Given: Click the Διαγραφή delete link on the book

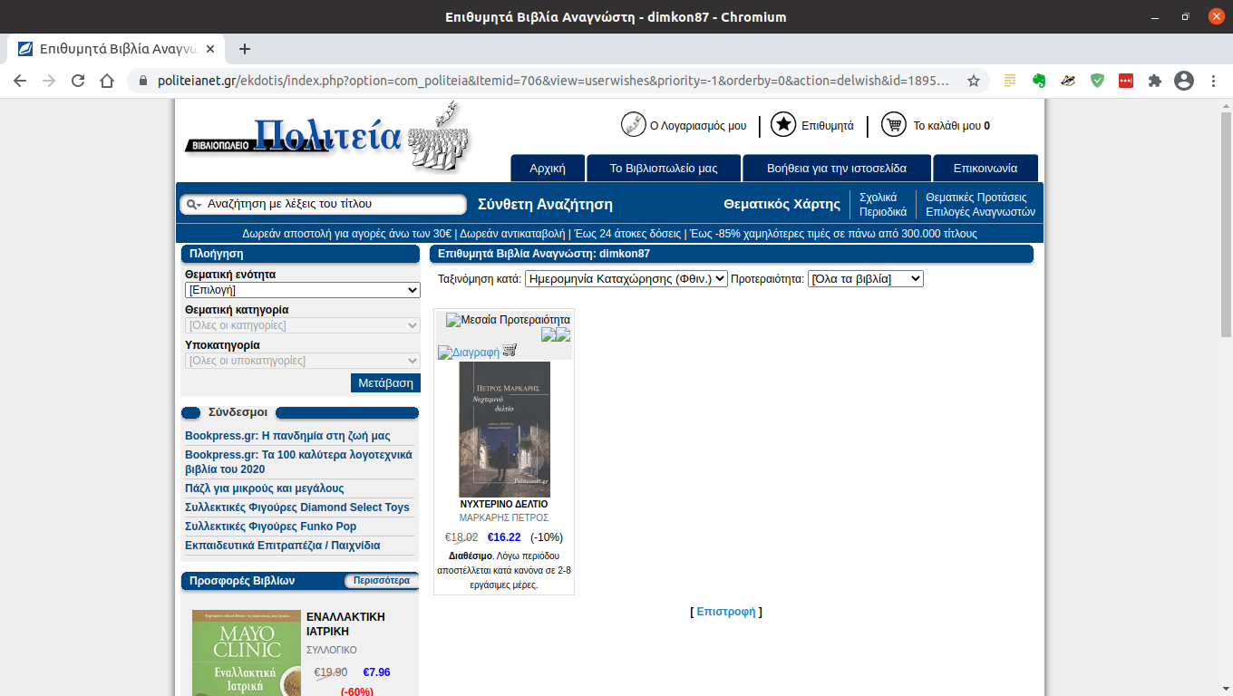Looking at the screenshot, I should (x=469, y=353).
